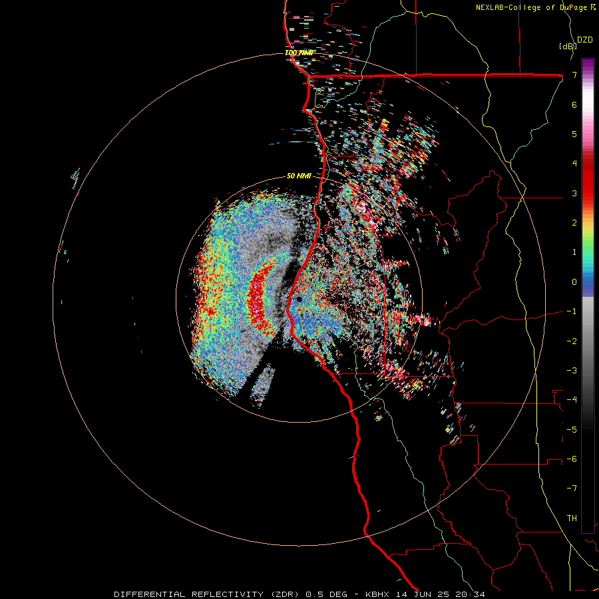Click the 3 value on the color scale
Screen dimensions: 599x599
[574, 193]
